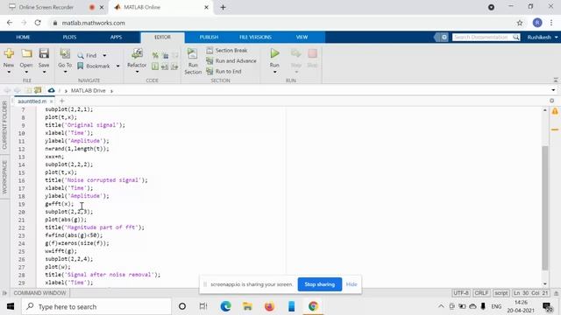Expand the address path dropdown at right
Screen dimensions: 561x315
click(x=553, y=90)
